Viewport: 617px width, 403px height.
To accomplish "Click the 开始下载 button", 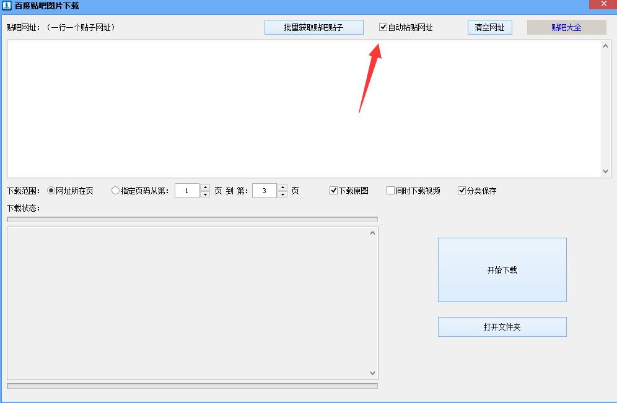I will [x=502, y=269].
